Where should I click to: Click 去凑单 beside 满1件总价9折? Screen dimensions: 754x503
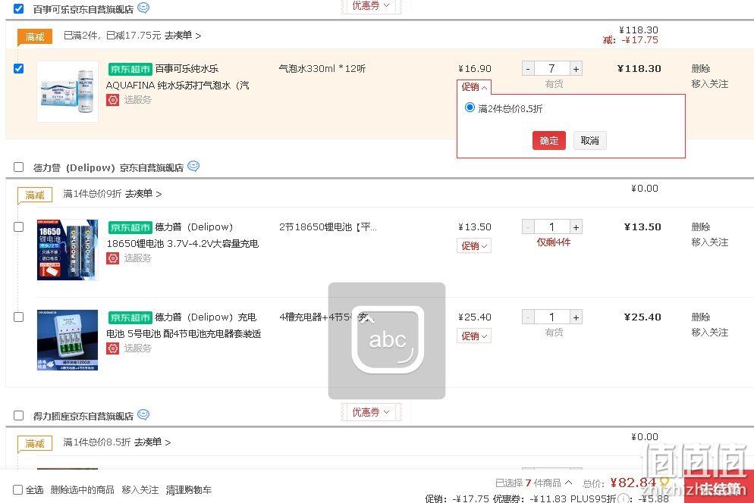[143, 194]
